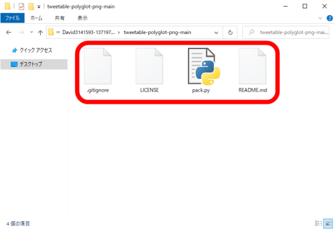Show hidden breadcrumb parents via double chevron
This screenshot has width=335, height=229.
(58, 32)
